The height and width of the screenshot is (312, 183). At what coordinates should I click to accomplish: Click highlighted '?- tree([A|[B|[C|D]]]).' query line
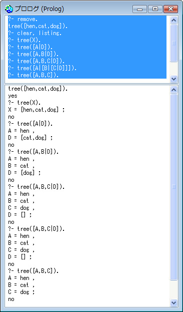(x=42, y=68)
